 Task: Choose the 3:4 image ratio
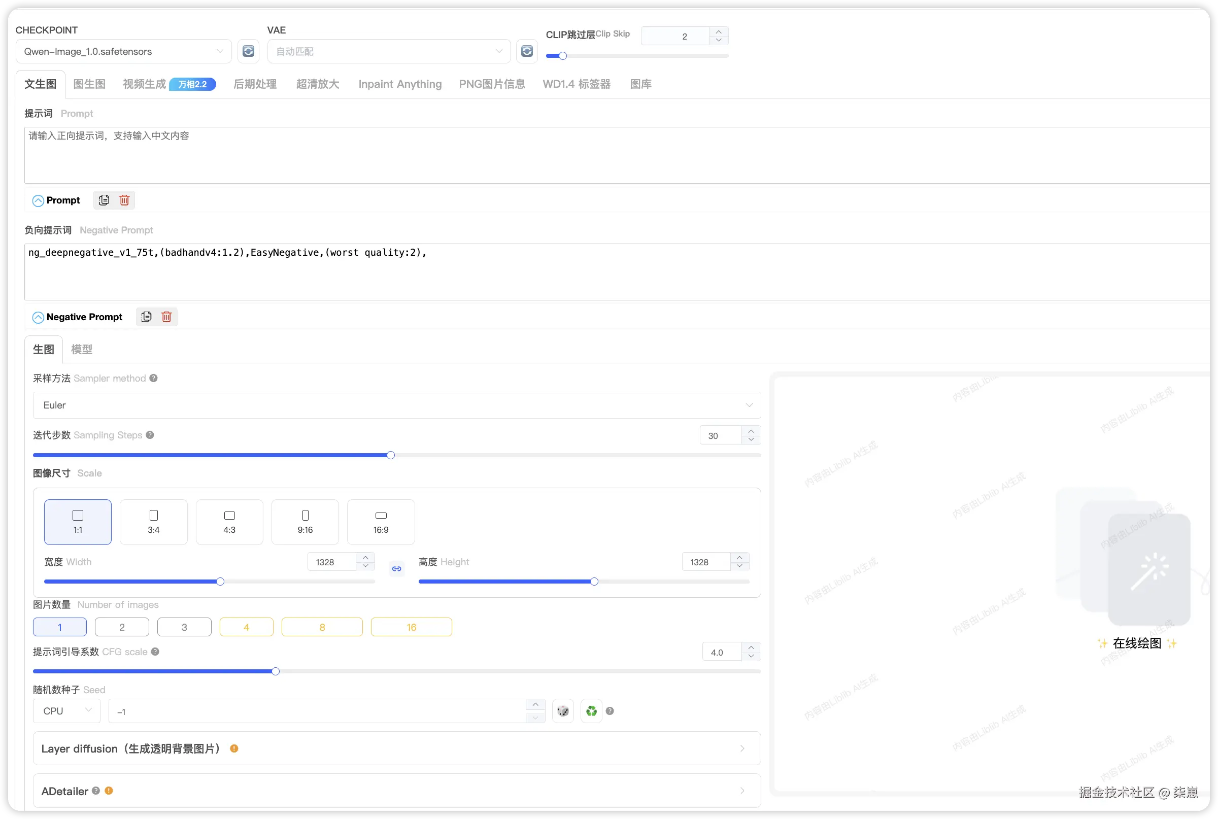(154, 522)
